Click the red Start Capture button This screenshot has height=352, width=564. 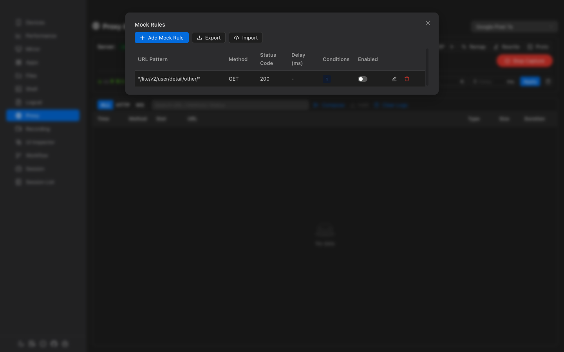click(x=524, y=61)
